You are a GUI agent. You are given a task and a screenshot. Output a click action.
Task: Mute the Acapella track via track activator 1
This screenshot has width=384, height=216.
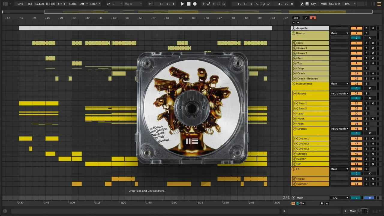356,28
